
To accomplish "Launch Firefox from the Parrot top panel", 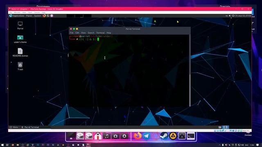I will (x=44, y=16).
